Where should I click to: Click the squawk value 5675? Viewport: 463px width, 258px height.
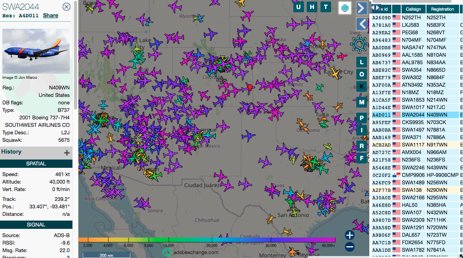pyautogui.click(x=64, y=140)
